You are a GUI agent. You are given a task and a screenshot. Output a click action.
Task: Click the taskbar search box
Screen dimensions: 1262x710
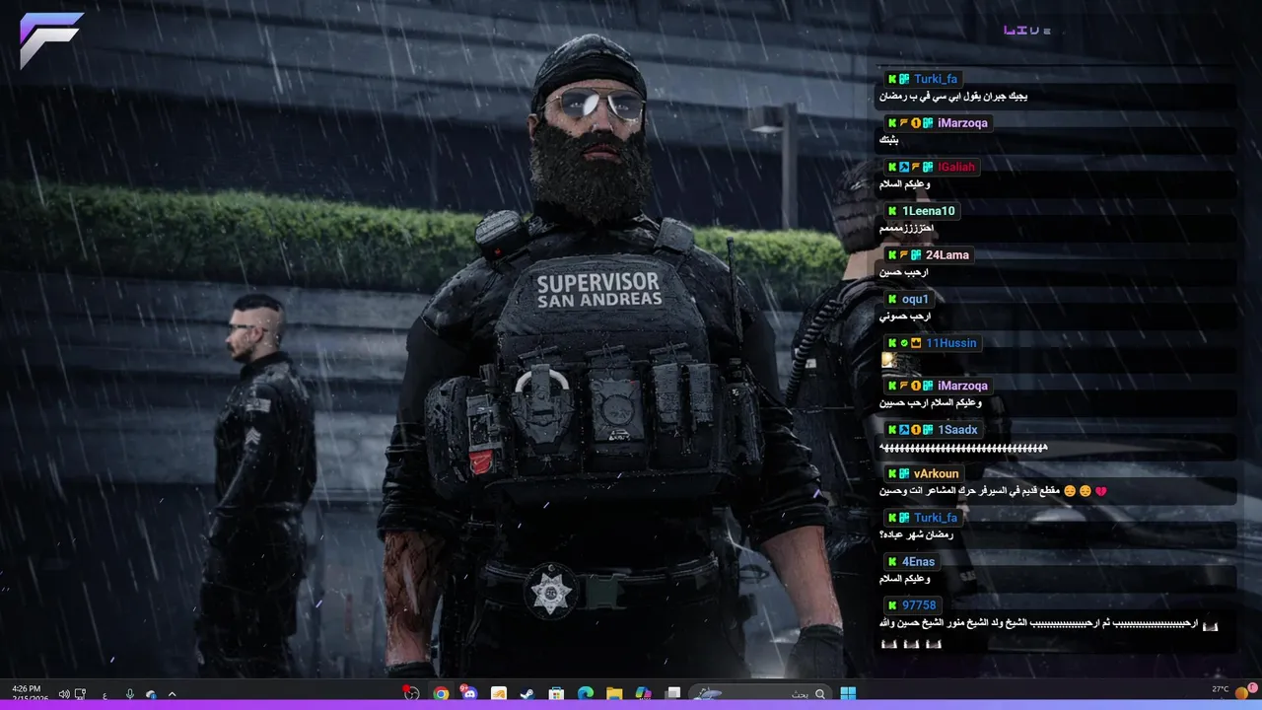click(759, 694)
